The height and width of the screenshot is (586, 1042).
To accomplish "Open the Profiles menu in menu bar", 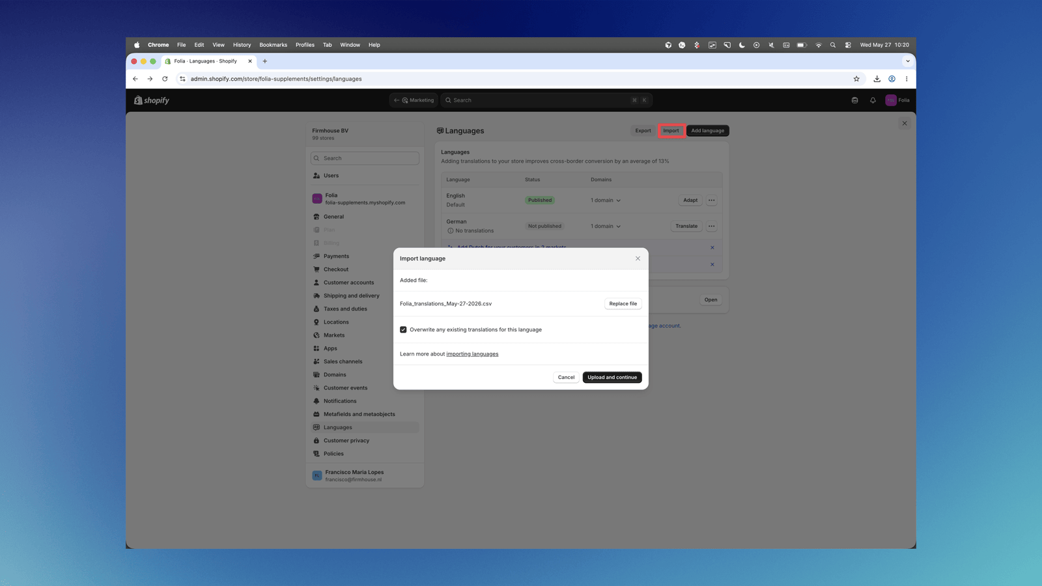I will [x=305, y=45].
